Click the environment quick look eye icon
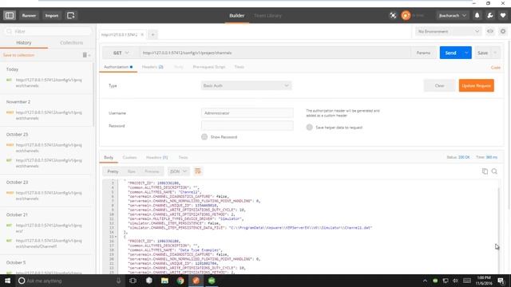This screenshot has height=287, width=511. [x=490, y=31]
